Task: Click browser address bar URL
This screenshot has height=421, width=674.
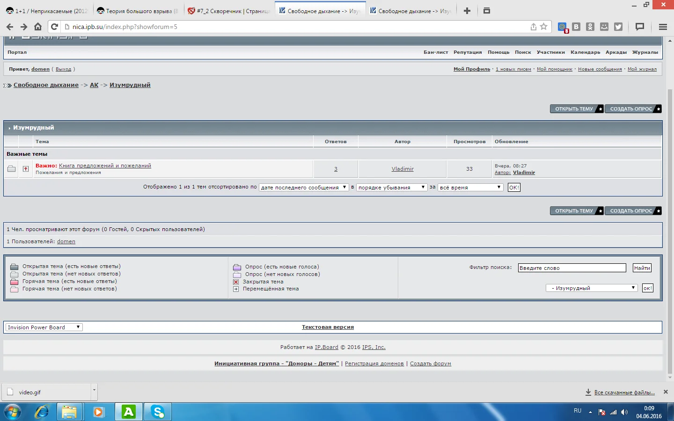Action: 125,27
